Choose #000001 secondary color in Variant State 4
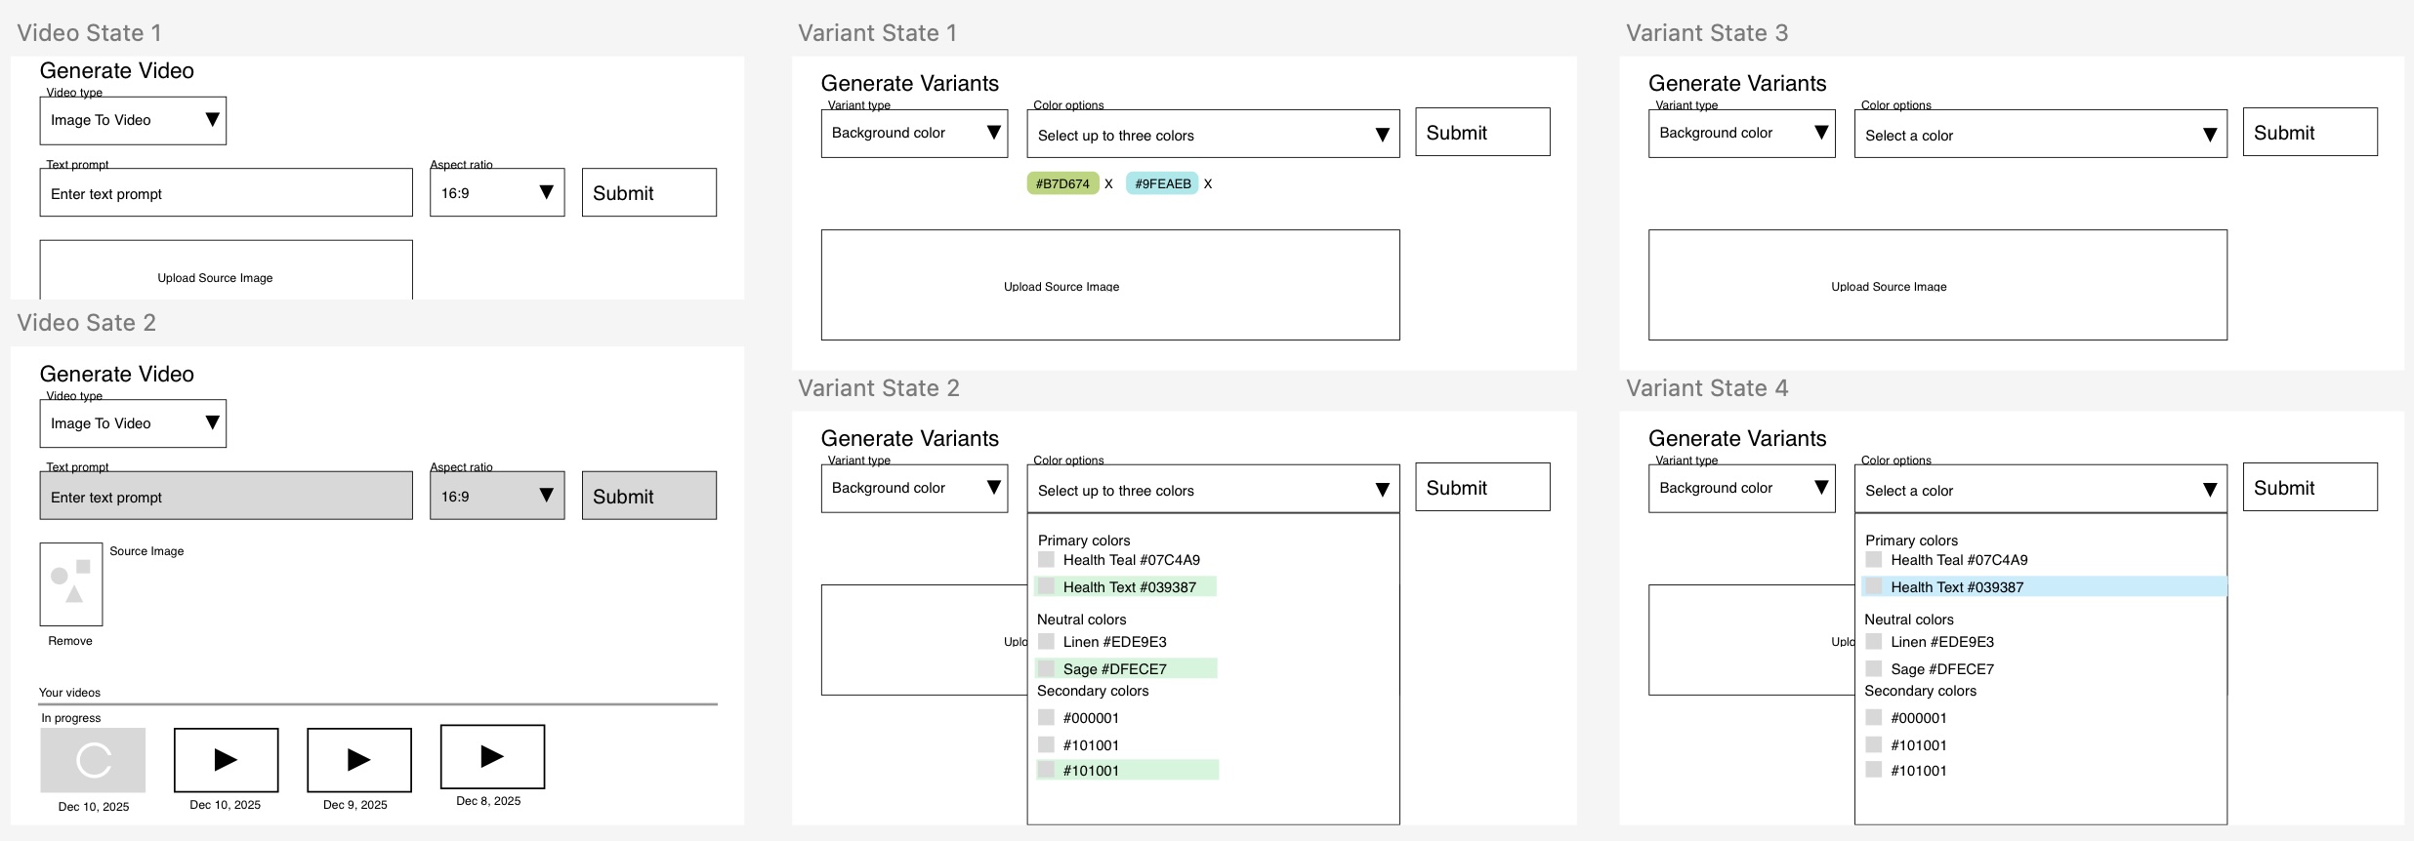Viewport: 2414px width, 841px height. (x=1873, y=718)
